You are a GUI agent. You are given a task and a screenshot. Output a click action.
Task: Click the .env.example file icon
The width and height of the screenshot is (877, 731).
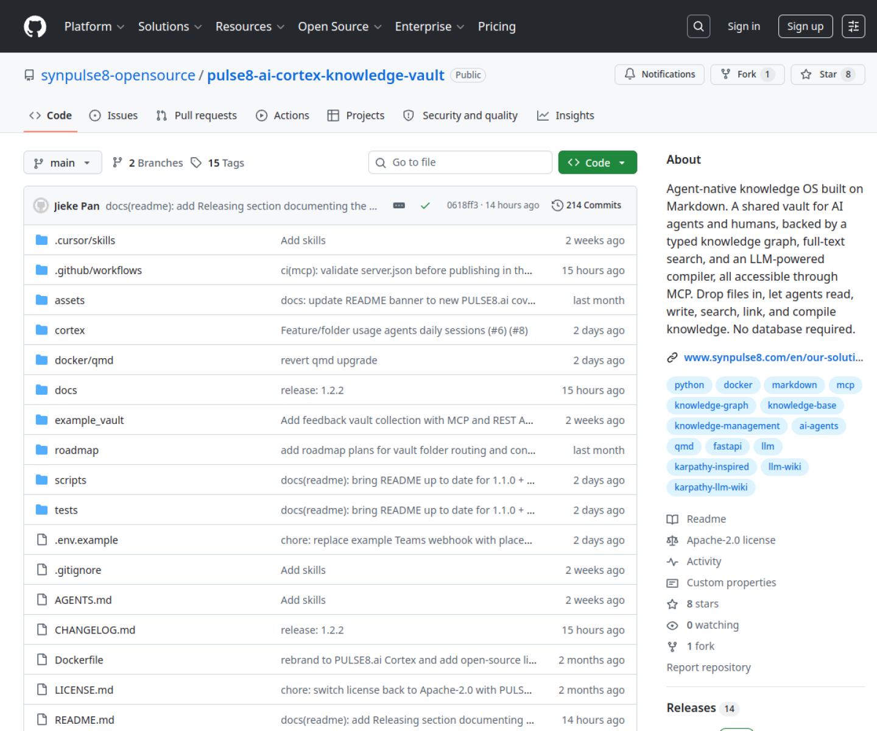point(41,540)
